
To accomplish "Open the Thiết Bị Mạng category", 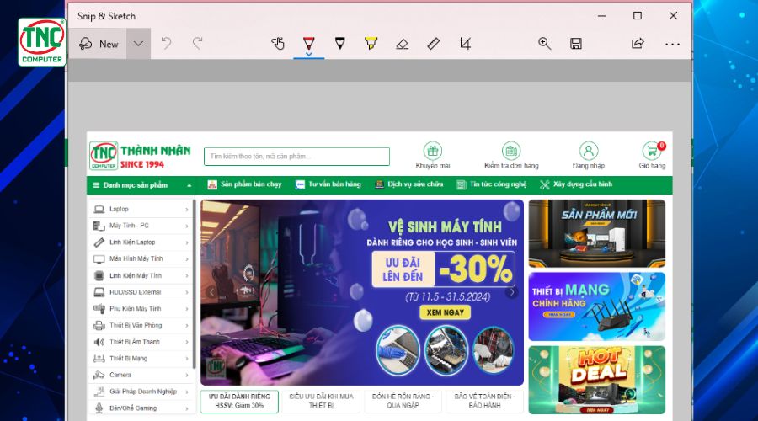I will 141,358.
